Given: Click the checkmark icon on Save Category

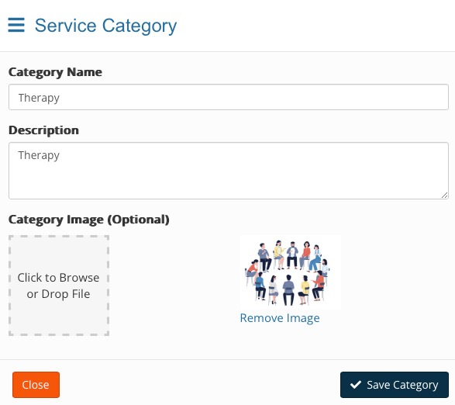Looking at the screenshot, I should point(356,385).
